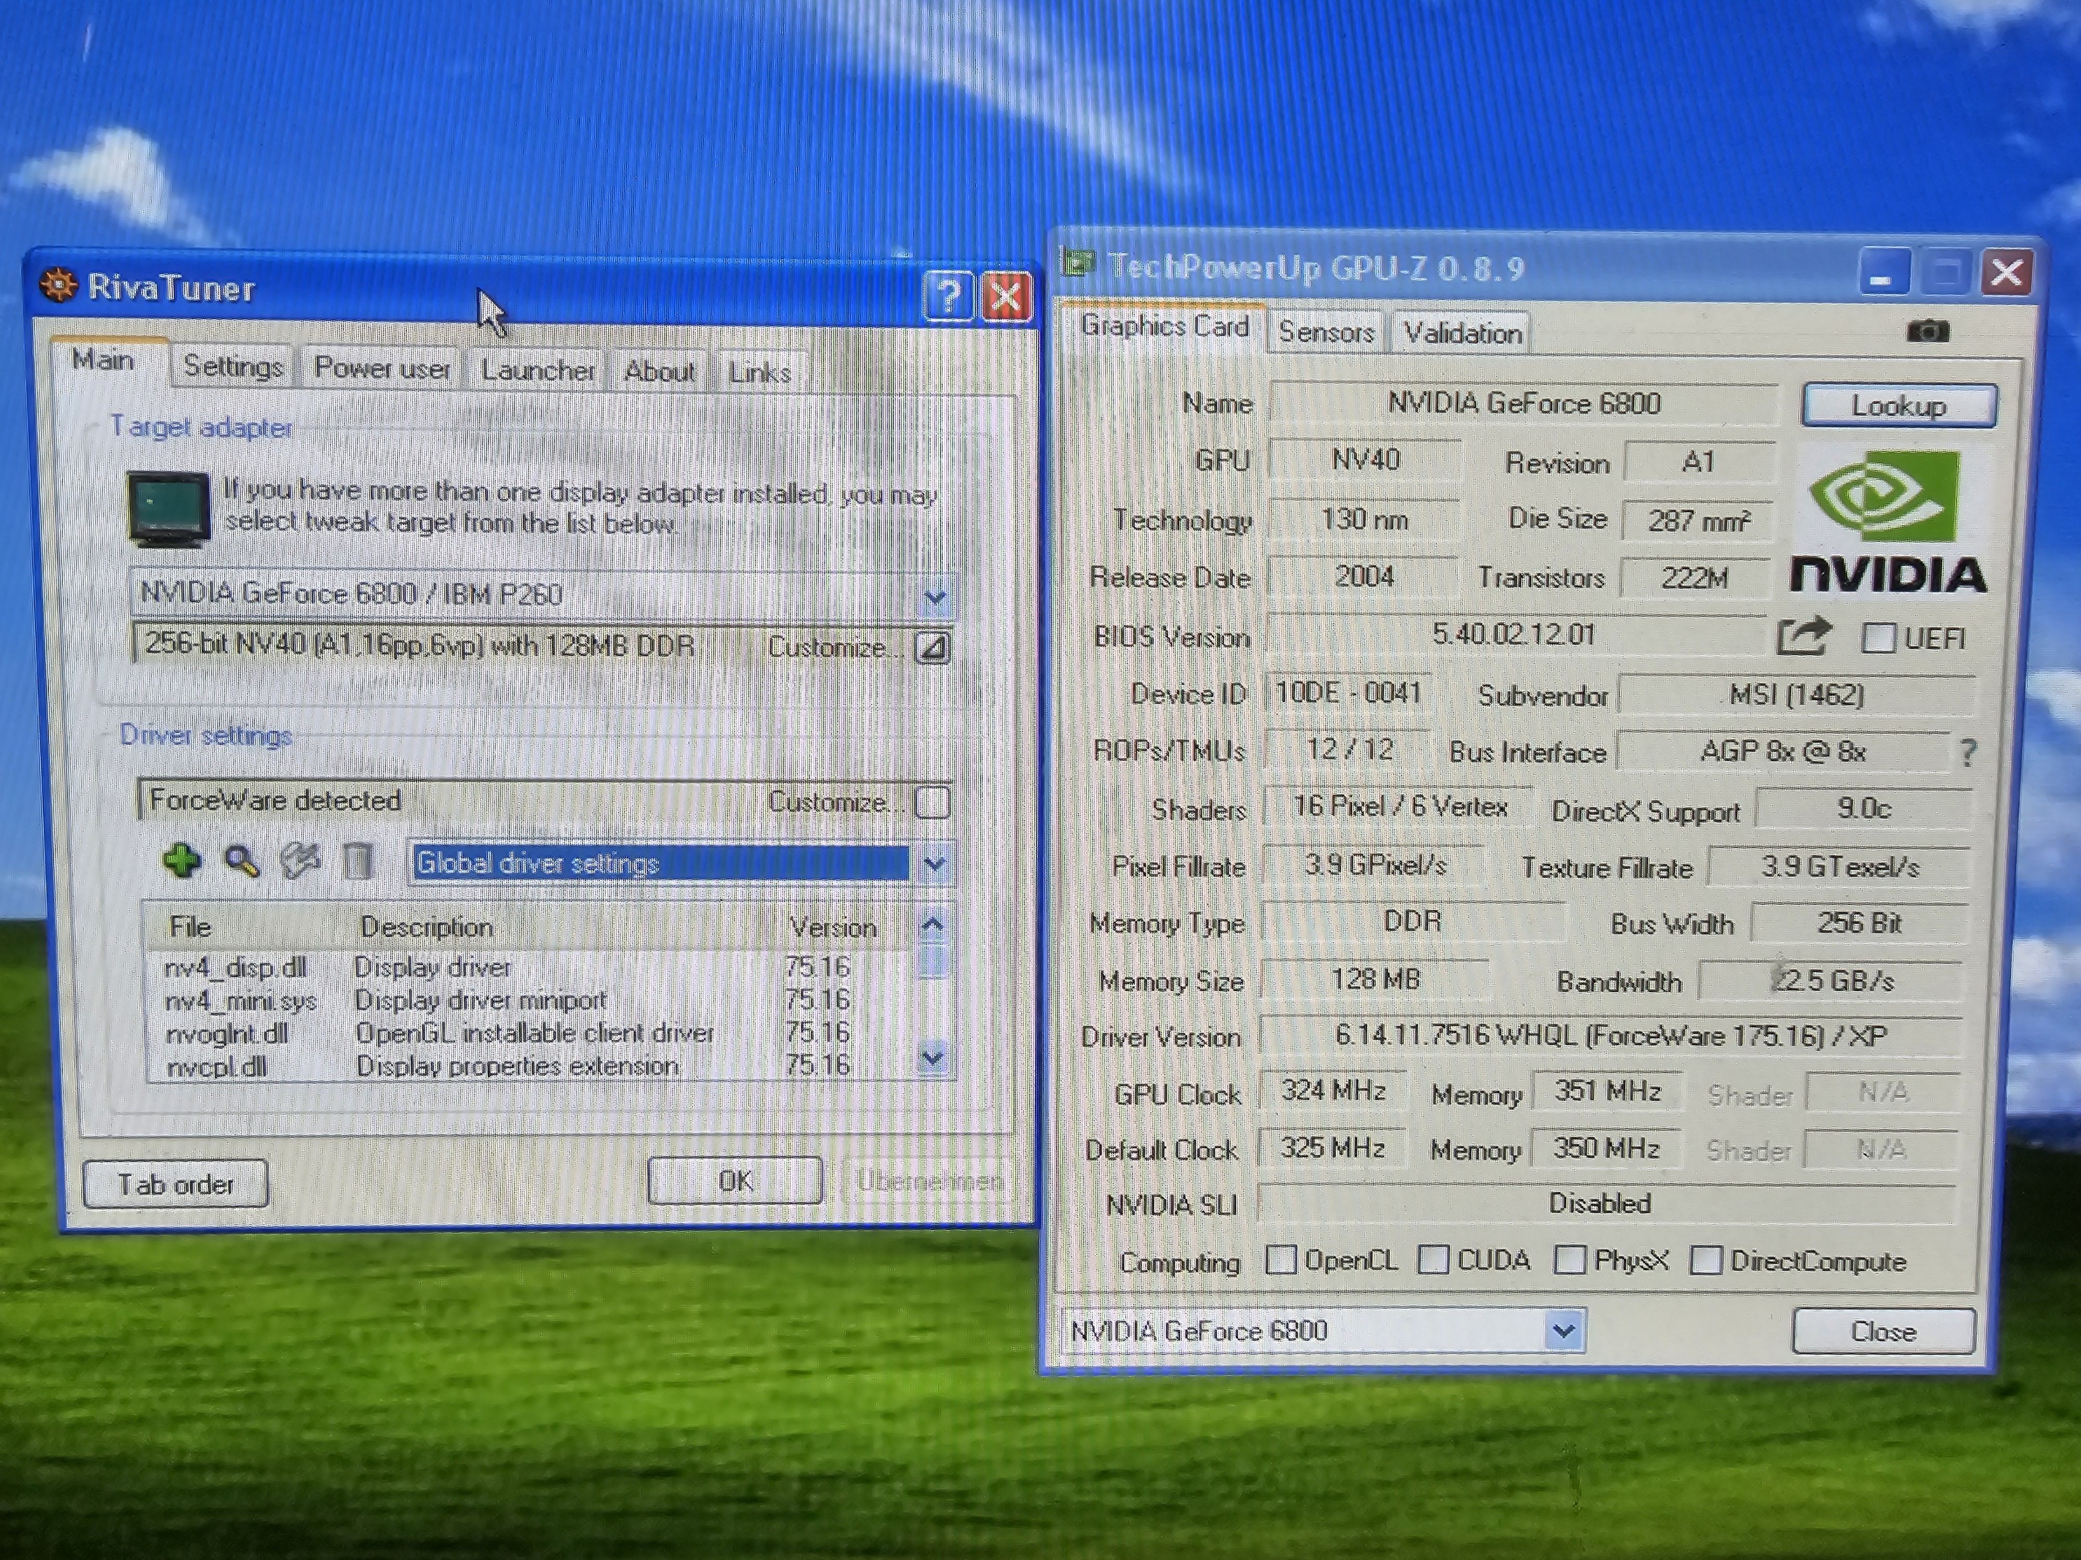
Task: Click the magnifying glass icon in driver settings
Action: [x=242, y=861]
